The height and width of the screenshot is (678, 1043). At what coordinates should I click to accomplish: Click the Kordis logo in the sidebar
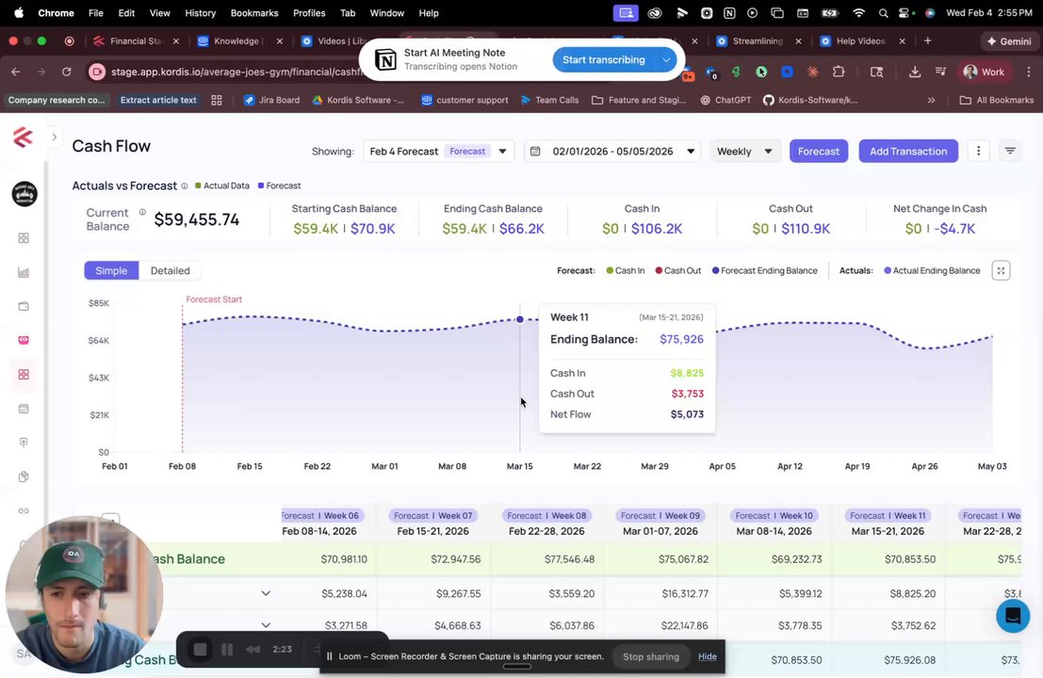24,137
